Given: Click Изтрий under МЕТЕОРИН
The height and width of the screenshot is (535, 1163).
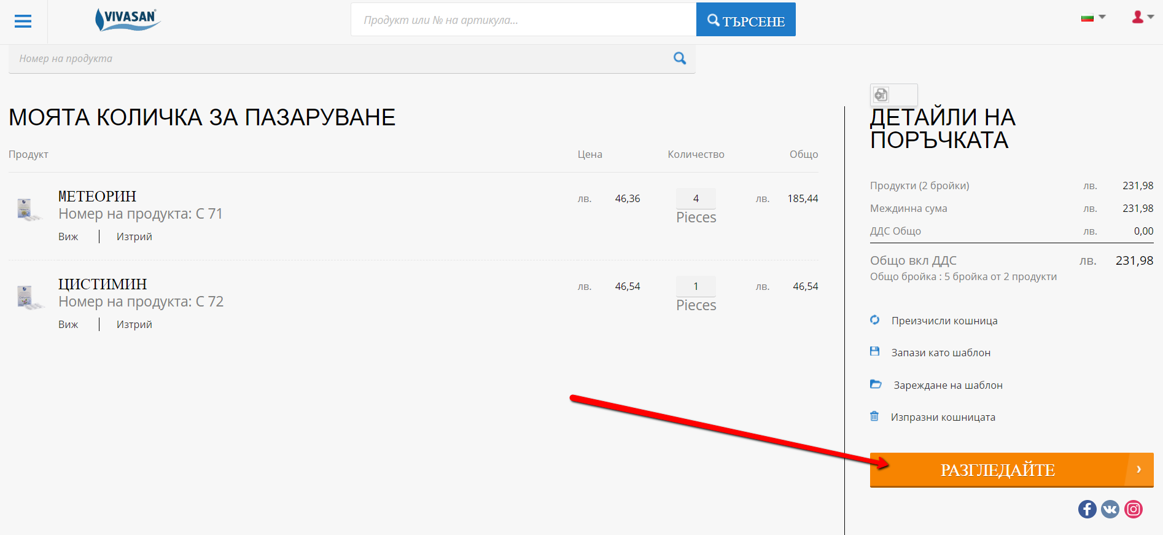Looking at the screenshot, I should [134, 236].
